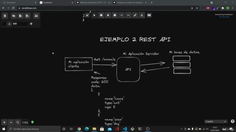Click the 110% zoom level text
Screen dimensions: 236x132
pos(25,122)
